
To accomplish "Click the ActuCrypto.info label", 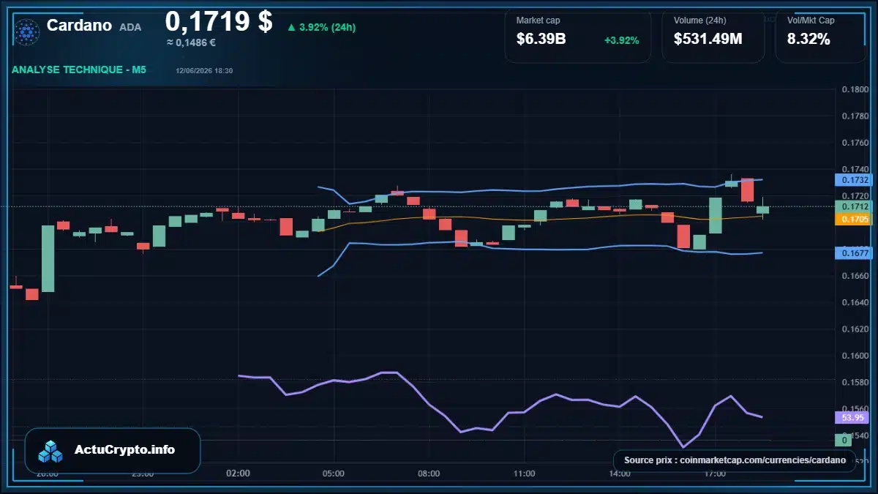I will coord(125,450).
